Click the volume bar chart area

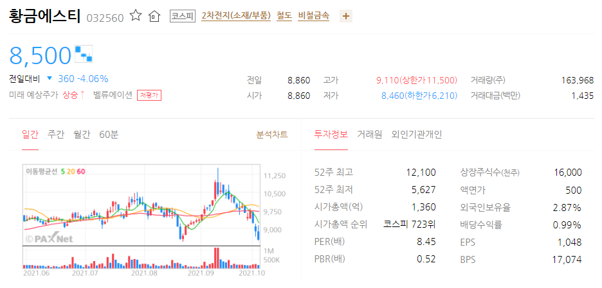coord(141,257)
